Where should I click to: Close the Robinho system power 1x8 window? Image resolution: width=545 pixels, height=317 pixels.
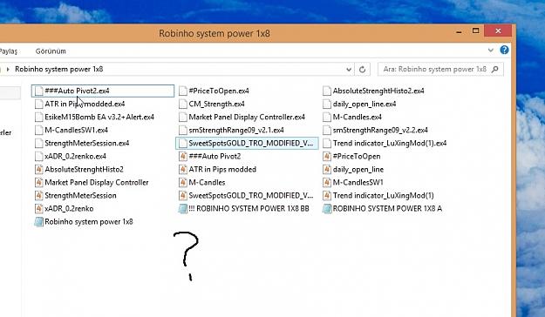click(x=498, y=30)
